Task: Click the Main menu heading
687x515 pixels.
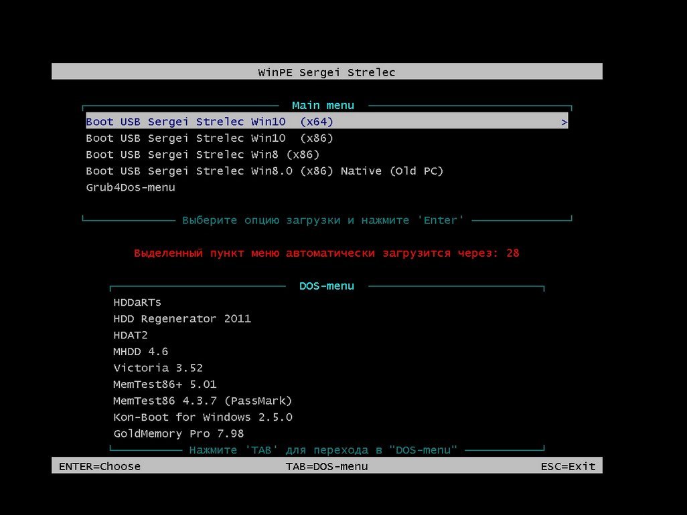Action: click(x=323, y=106)
